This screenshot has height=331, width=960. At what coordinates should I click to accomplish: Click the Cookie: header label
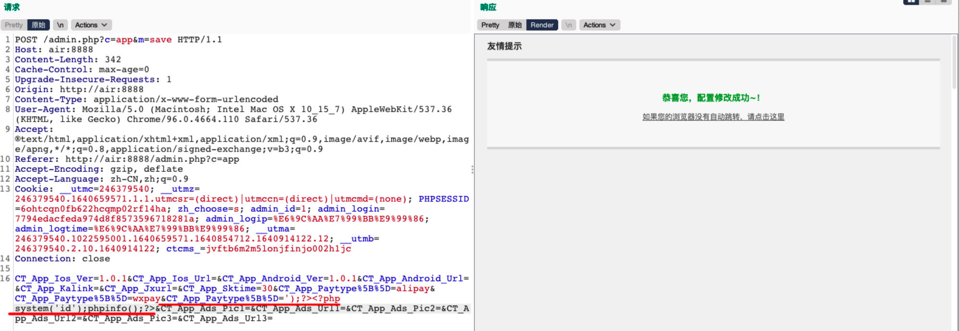[34, 189]
